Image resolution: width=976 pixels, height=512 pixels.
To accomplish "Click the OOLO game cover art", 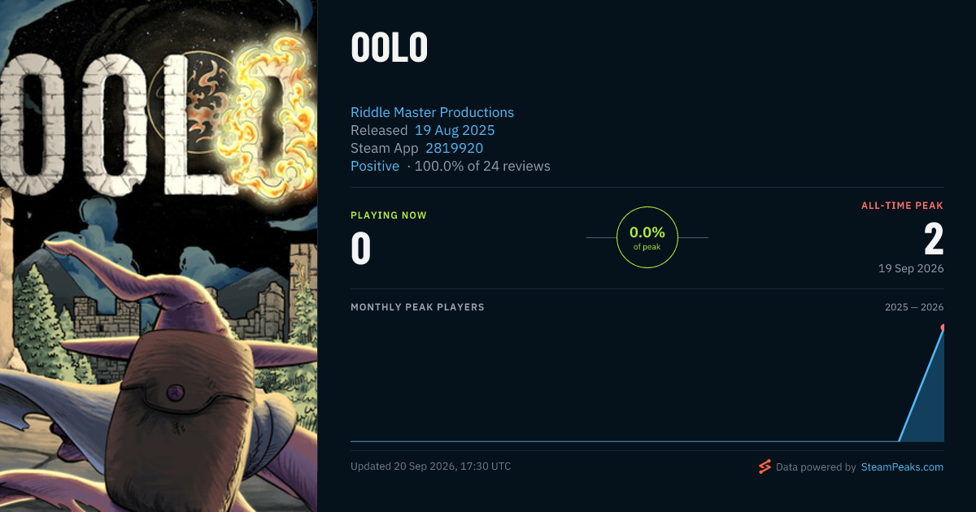I will coord(159,256).
